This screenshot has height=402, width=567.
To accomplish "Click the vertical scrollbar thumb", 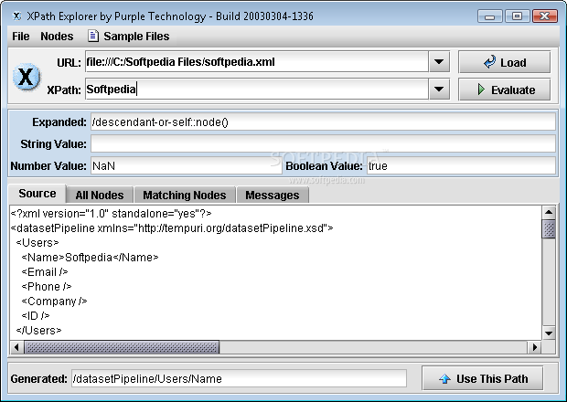I will pos(549,228).
